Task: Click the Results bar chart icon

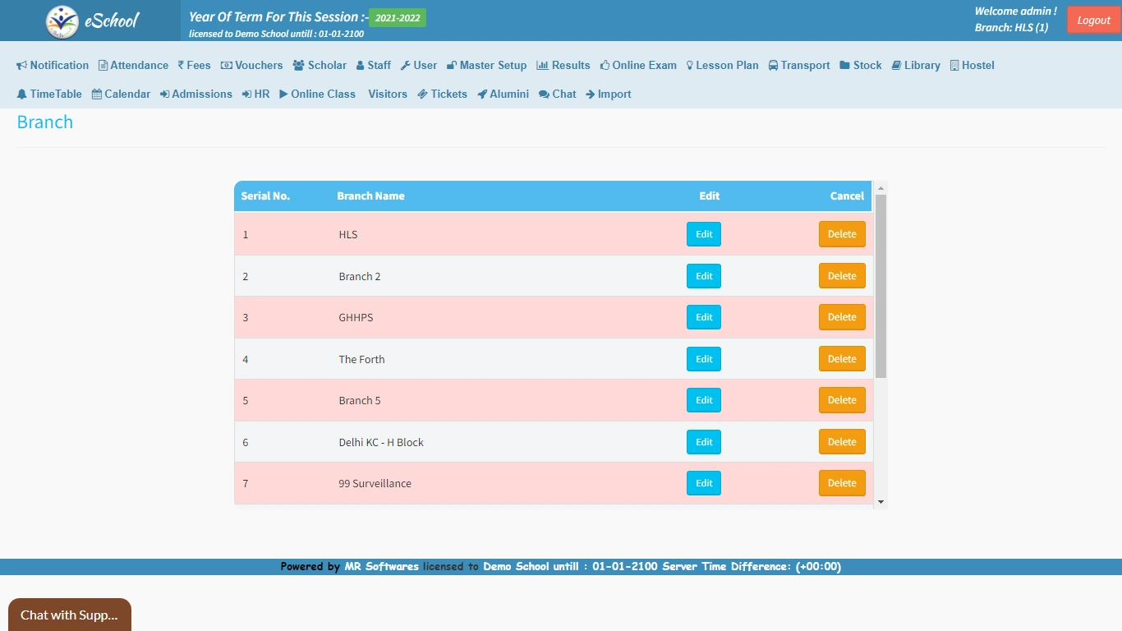Action: click(542, 66)
